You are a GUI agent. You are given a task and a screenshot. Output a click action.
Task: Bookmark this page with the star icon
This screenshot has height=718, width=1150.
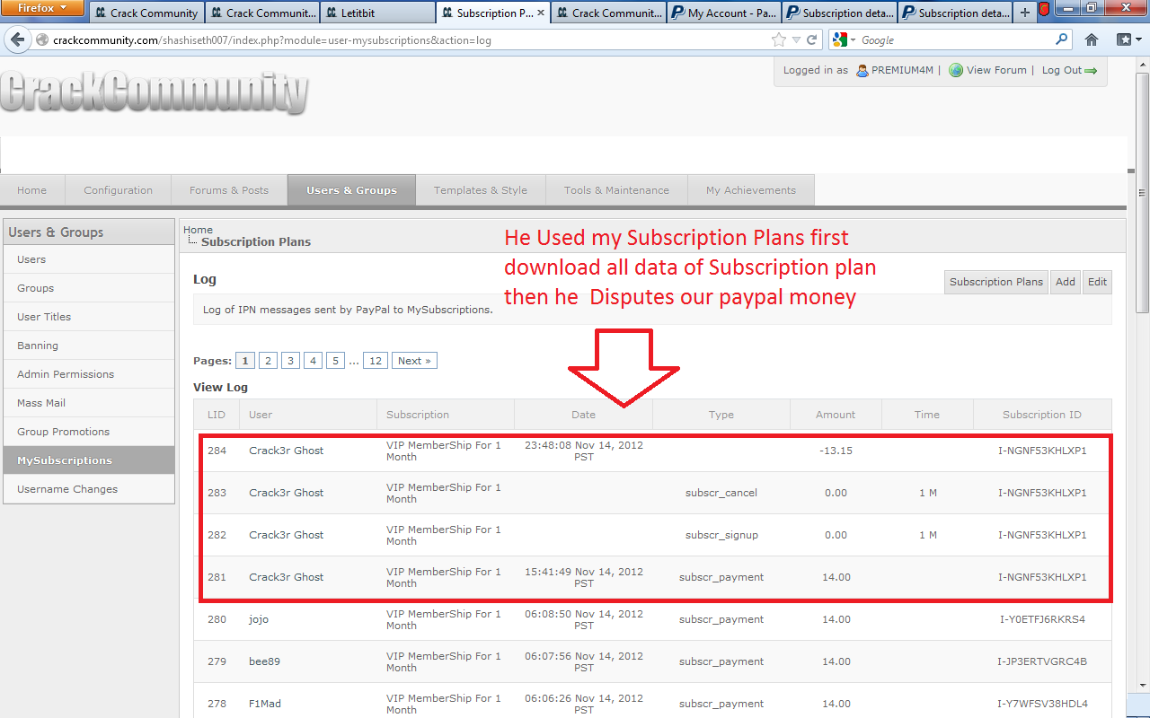pyautogui.click(x=778, y=40)
